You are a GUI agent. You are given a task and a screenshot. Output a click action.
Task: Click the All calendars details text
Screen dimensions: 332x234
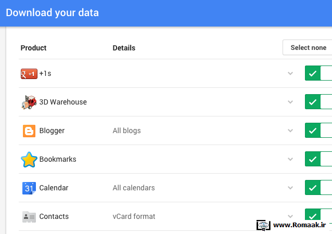coord(134,188)
